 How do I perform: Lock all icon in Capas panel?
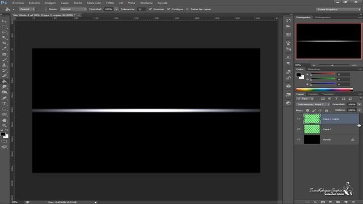tap(327, 110)
